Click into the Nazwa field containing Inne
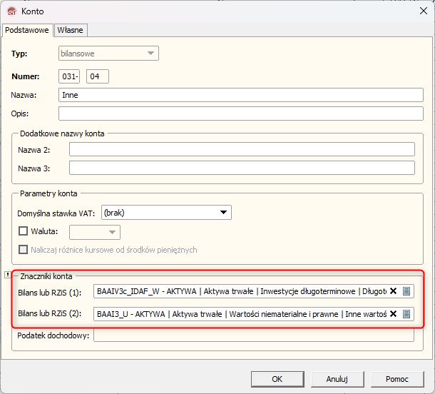This screenshot has height=394, width=435. click(x=236, y=95)
